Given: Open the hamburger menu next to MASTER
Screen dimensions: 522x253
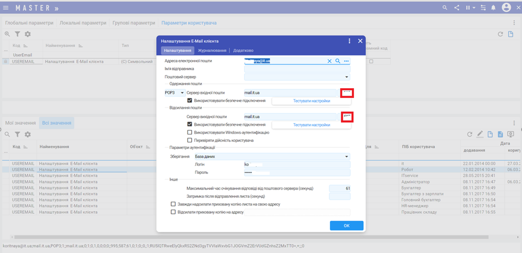Looking at the screenshot, I should pyautogui.click(x=6, y=8).
